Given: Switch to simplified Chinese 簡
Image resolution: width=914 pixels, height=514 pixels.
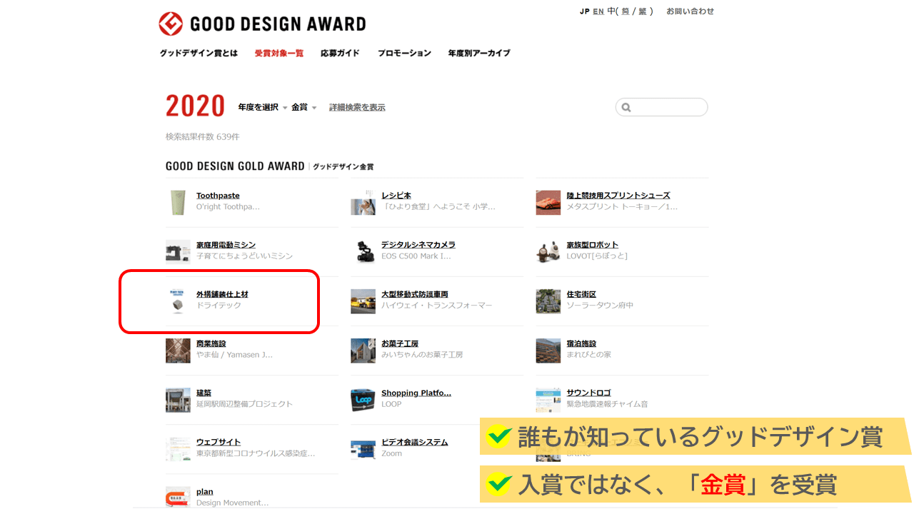Looking at the screenshot, I should pos(626,11).
